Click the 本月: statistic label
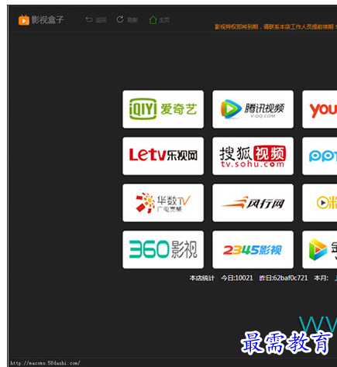This screenshot has width=337, height=367. tap(321, 278)
